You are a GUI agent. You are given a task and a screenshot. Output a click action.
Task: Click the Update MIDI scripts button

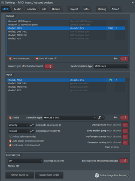click(49, 175)
